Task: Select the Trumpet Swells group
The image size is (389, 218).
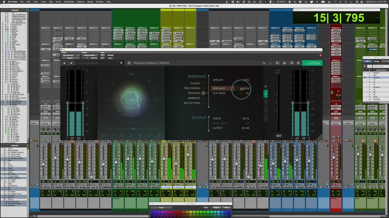Action: (x=13, y=176)
